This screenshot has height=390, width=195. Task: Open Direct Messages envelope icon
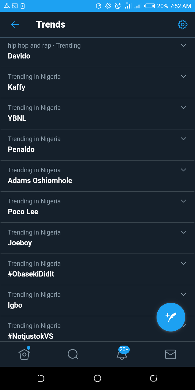[x=171, y=354]
